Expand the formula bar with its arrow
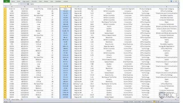 click(179, 4)
